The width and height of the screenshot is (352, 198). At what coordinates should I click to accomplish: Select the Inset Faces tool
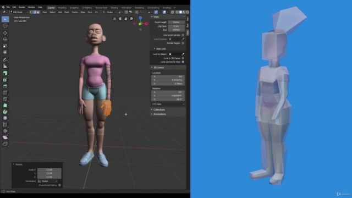[5, 80]
